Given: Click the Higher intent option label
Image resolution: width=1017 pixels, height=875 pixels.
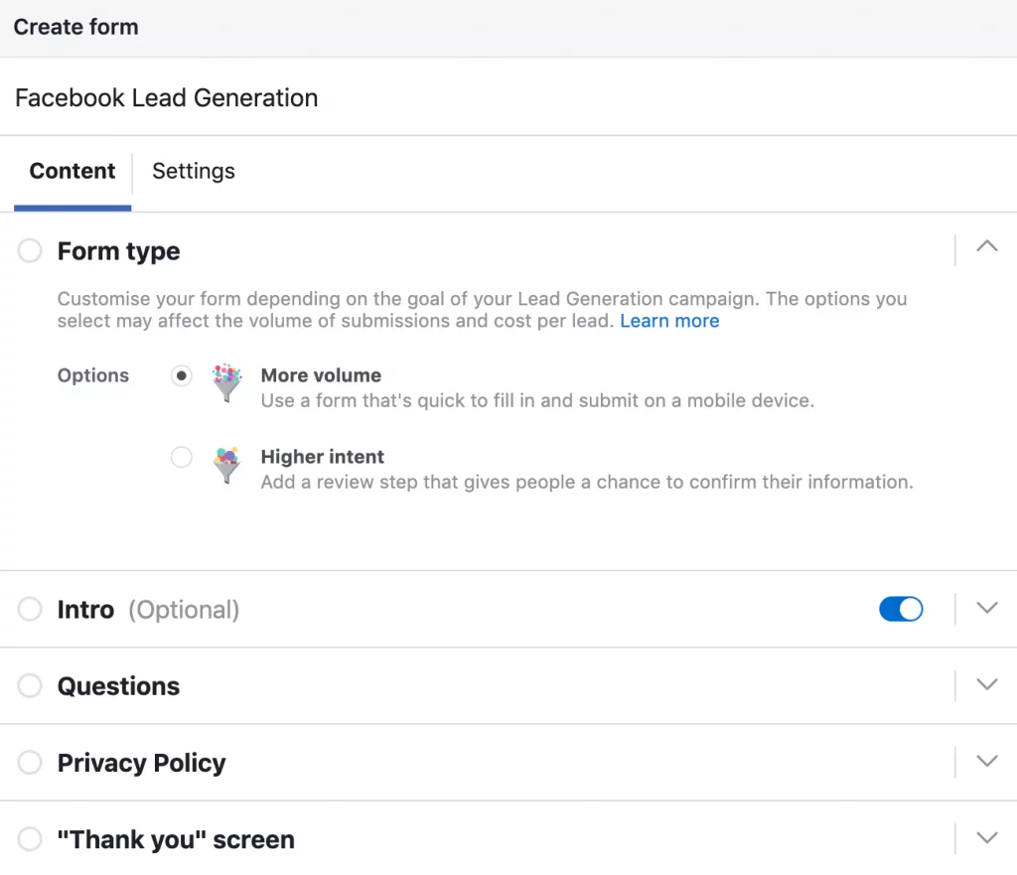Looking at the screenshot, I should pyautogui.click(x=322, y=457).
